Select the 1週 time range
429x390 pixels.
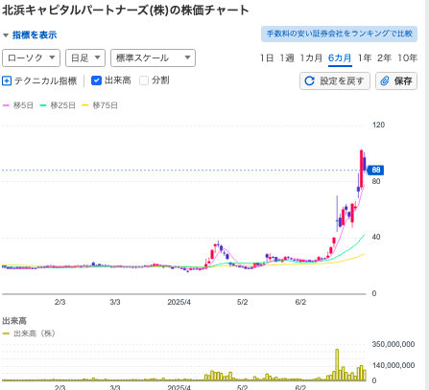[x=287, y=58]
